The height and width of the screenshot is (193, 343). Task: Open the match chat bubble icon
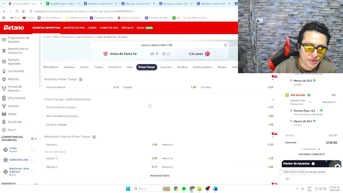coord(169,54)
